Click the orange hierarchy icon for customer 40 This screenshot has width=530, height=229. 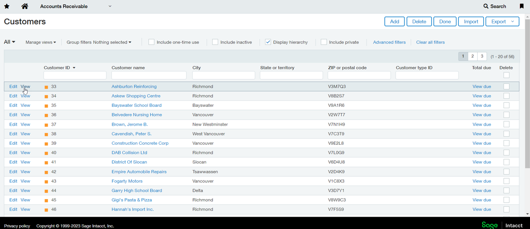(x=46, y=153)
